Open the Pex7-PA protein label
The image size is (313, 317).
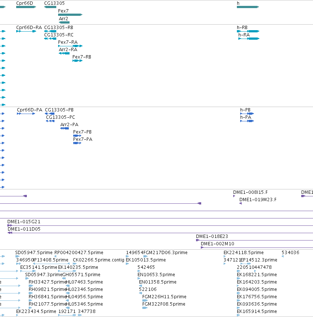83,139
